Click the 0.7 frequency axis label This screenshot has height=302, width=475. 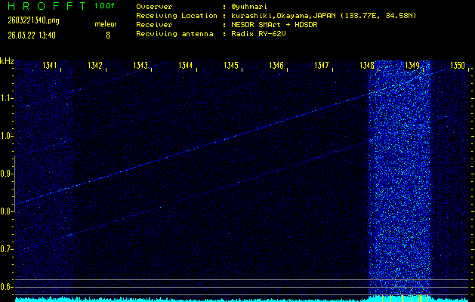pyautogui.click(x=7, y=249)
